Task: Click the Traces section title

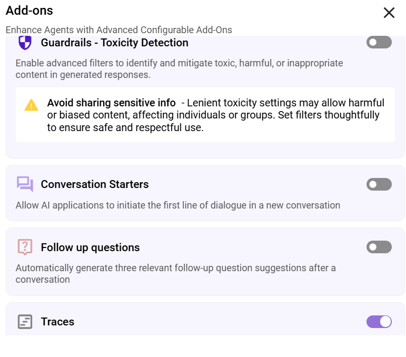Action: point(57,322)
